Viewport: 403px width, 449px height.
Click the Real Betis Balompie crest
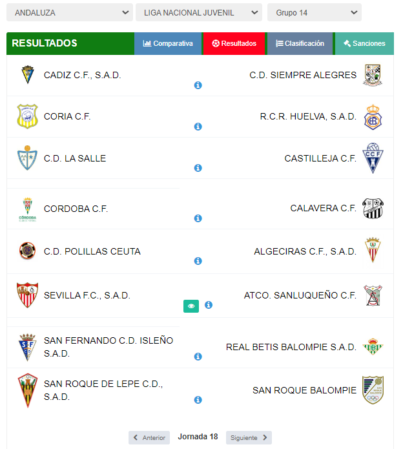point(373,347)
